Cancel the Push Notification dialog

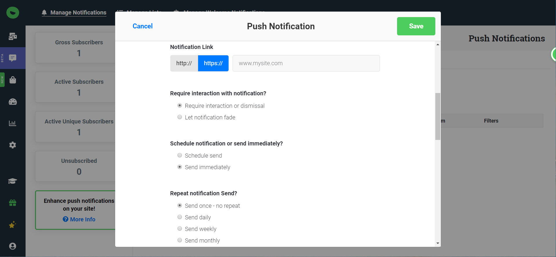pyautogui.click(x=142, y=26)
